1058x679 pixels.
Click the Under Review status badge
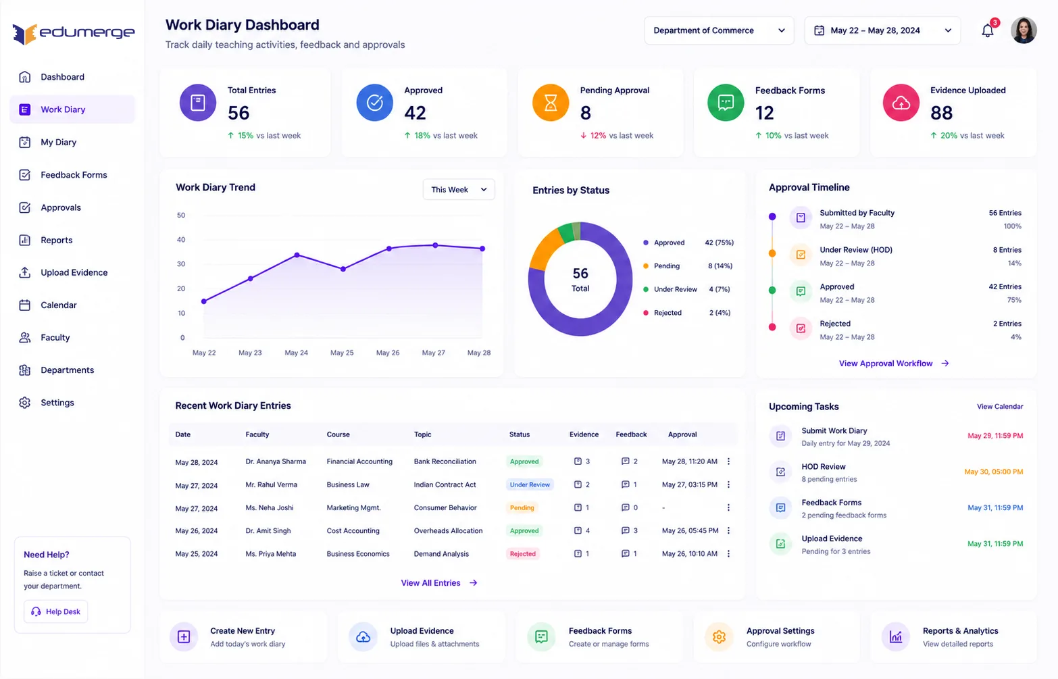click(x=530, y=484)
